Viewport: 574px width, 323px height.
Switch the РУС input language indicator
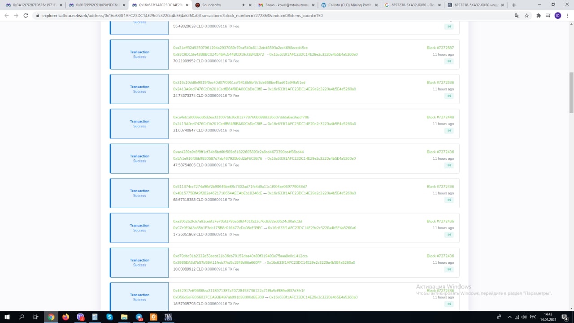533,317
